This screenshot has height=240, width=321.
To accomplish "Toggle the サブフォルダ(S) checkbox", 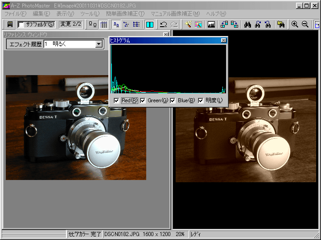I will [x=21, y=25].
